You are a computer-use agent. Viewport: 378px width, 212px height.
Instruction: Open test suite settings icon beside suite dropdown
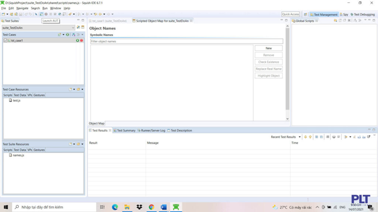pos(79,28)
